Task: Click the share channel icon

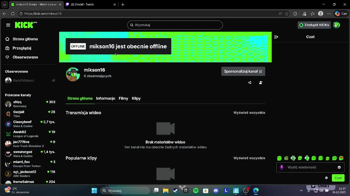Action: click(x=250, y=83)
